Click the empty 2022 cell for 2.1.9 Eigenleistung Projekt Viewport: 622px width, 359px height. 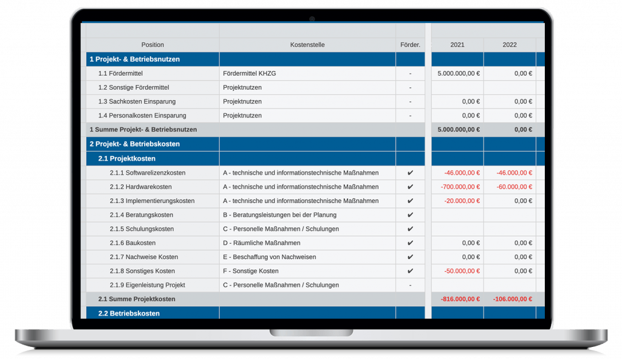click(510, 285)
